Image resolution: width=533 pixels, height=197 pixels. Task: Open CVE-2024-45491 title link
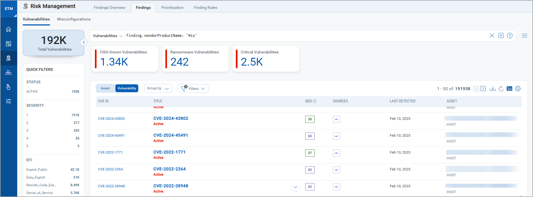pos(171,135)
